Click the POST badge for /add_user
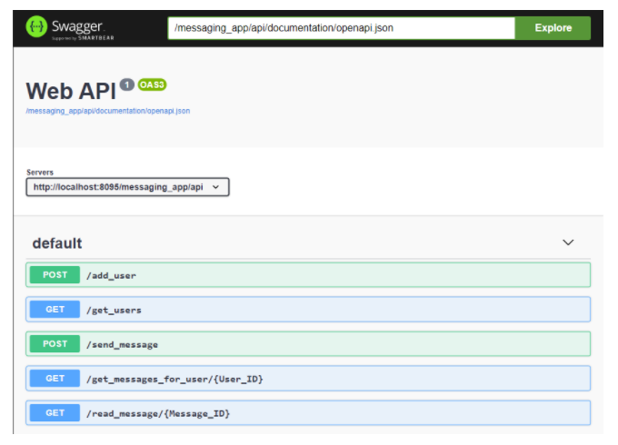Screen dimensions: 618x445 55,275
